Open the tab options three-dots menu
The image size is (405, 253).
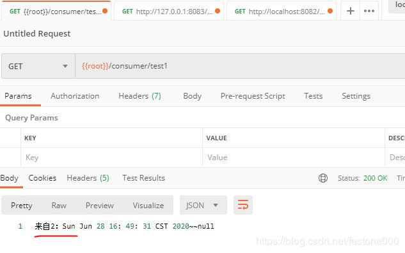pos(369,11)
